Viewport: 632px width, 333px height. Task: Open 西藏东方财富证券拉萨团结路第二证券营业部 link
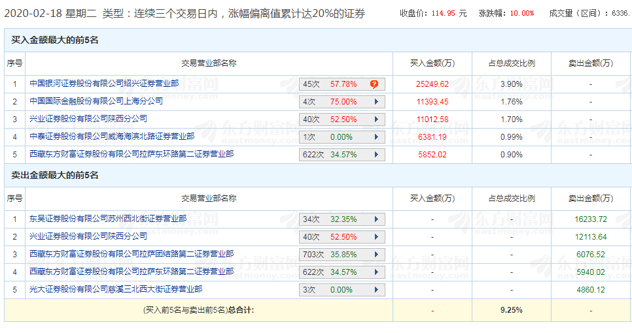tap(132, 254)
